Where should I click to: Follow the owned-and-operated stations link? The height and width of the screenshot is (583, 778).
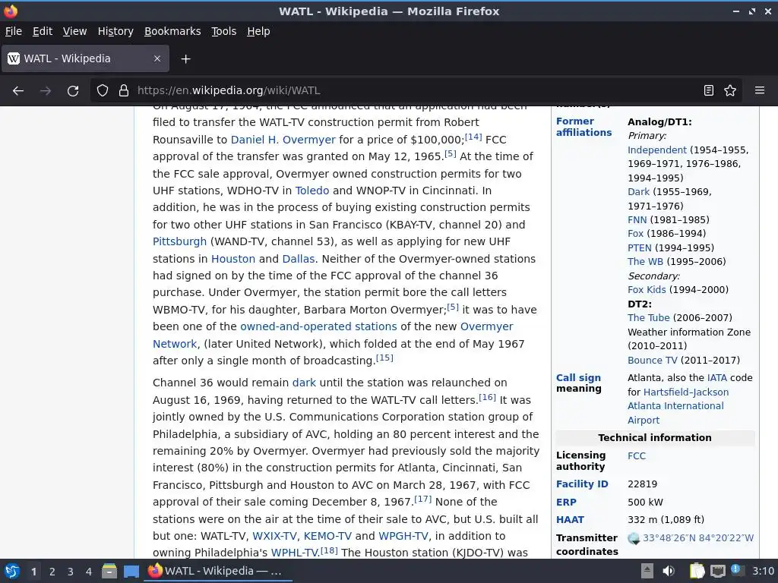coord(318,326)
